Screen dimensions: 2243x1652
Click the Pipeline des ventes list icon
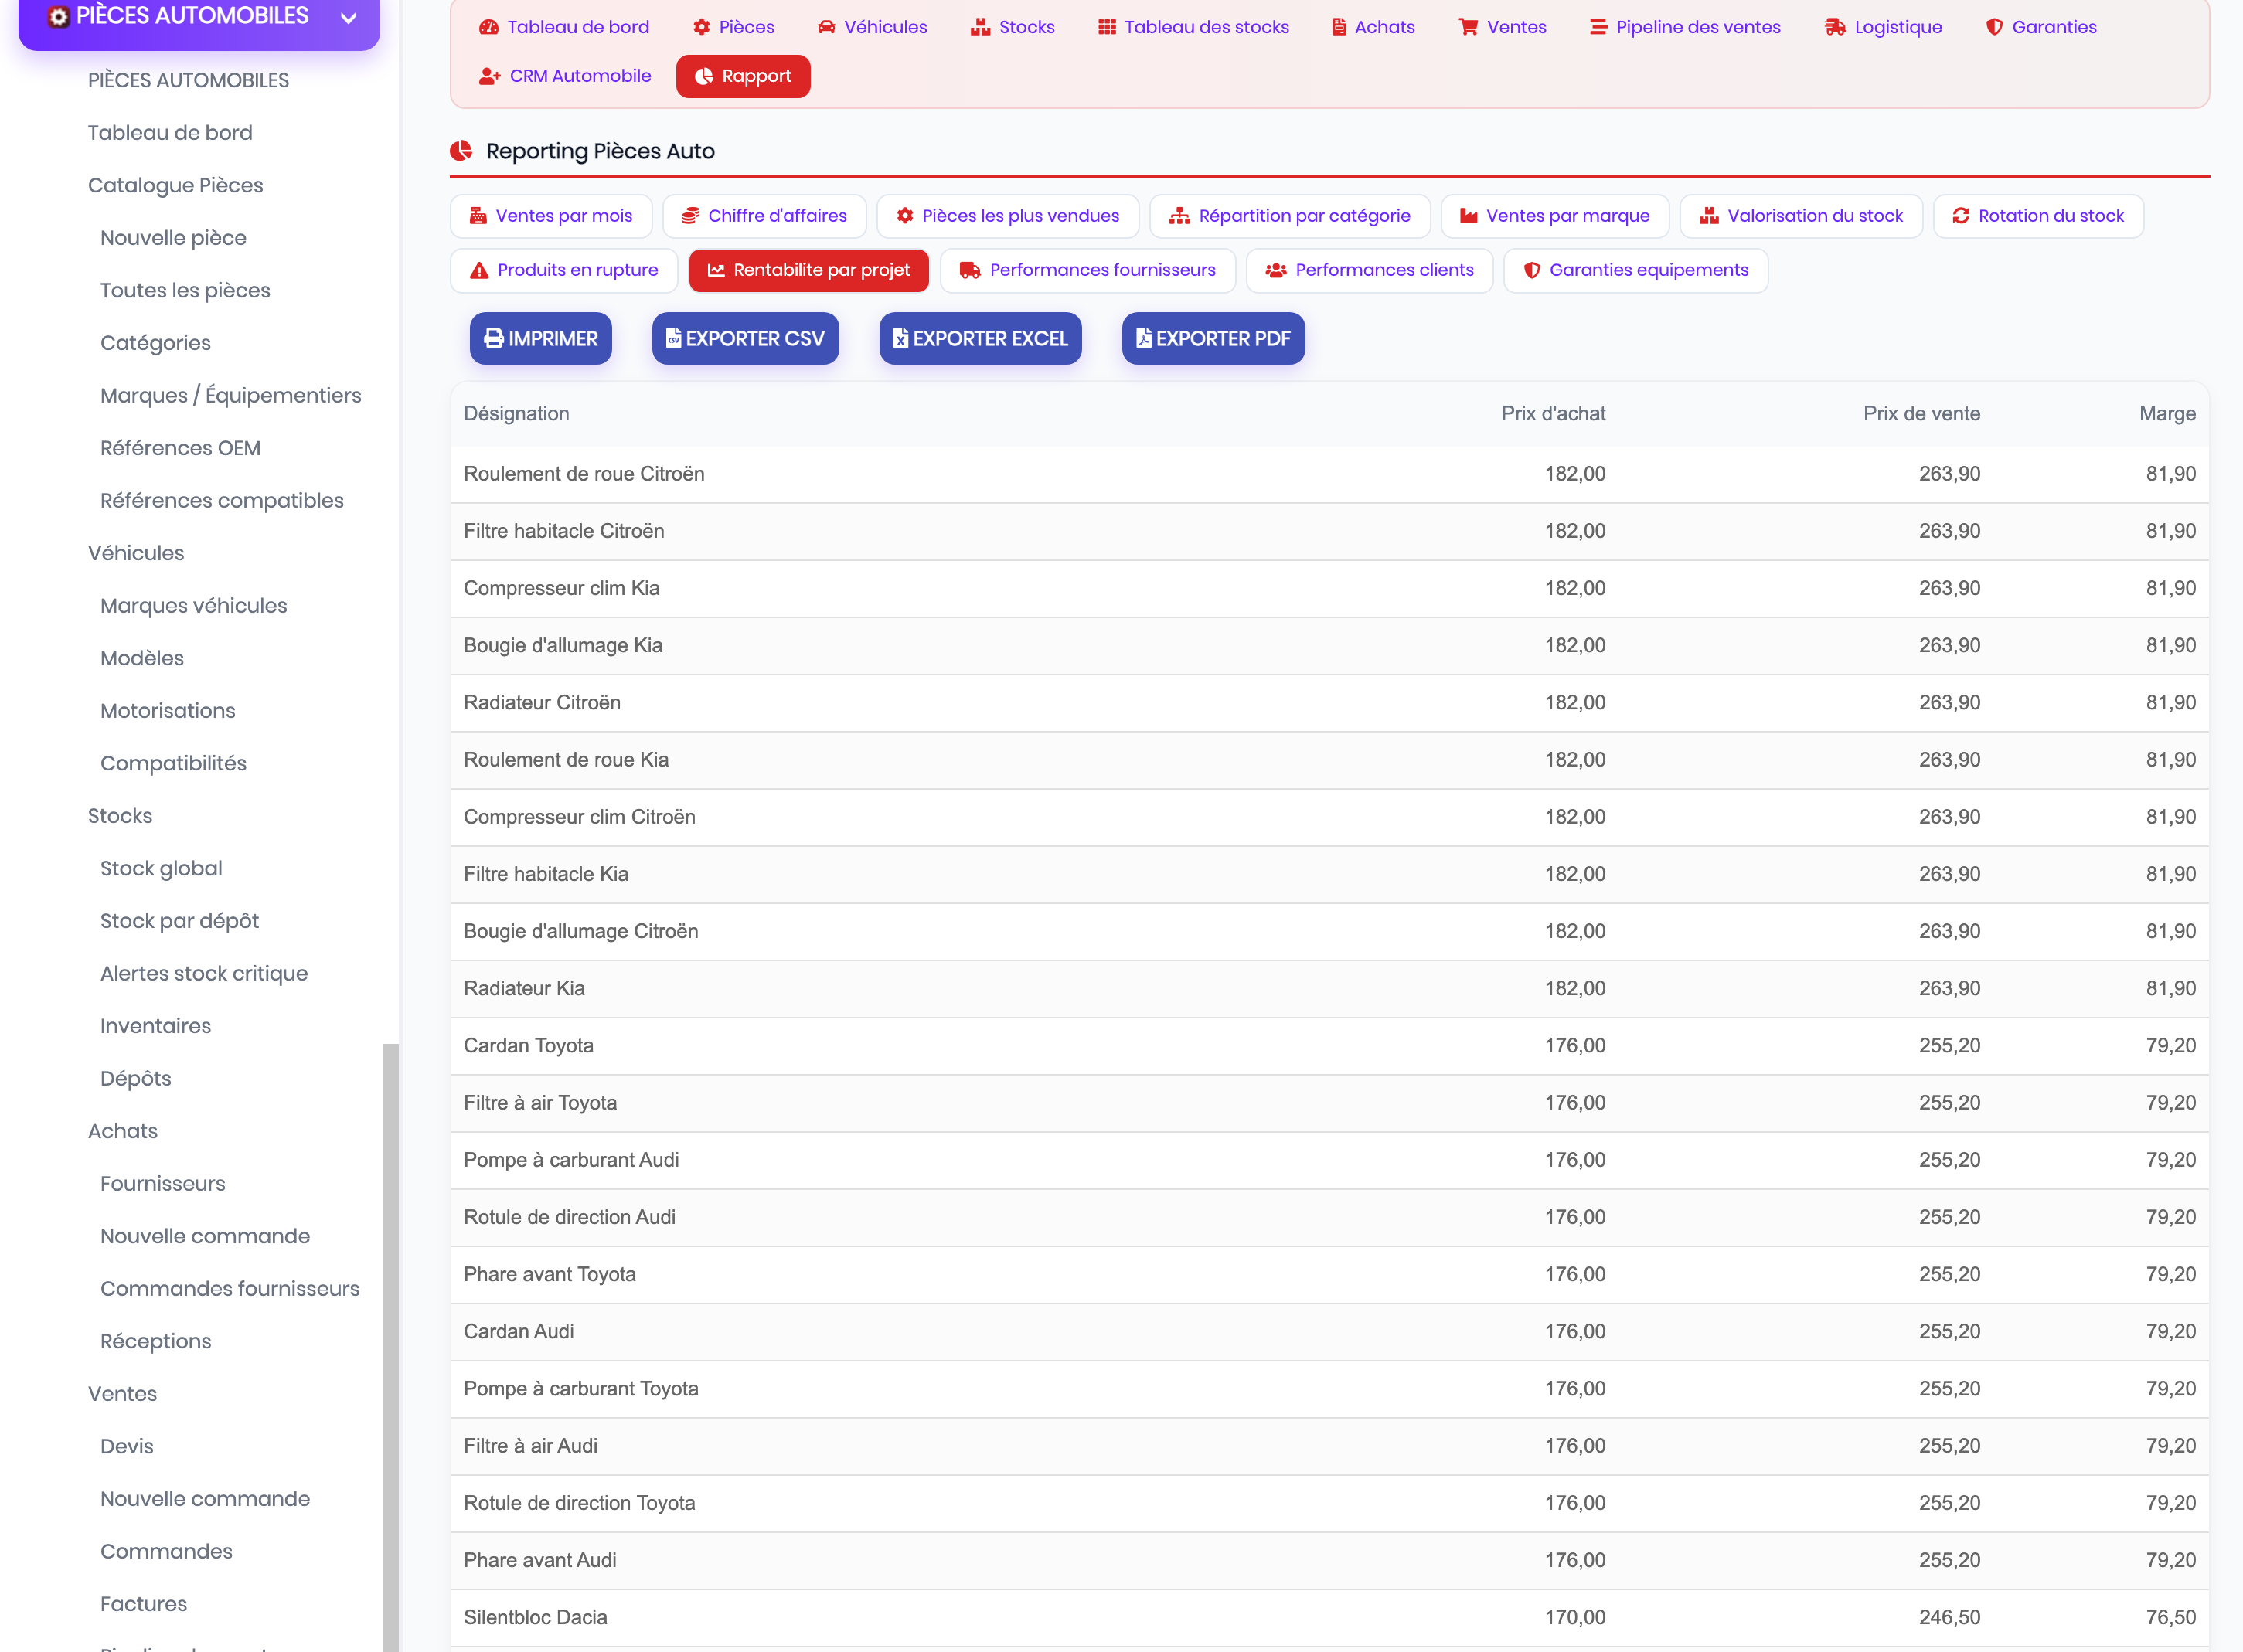pos(1598,27)
